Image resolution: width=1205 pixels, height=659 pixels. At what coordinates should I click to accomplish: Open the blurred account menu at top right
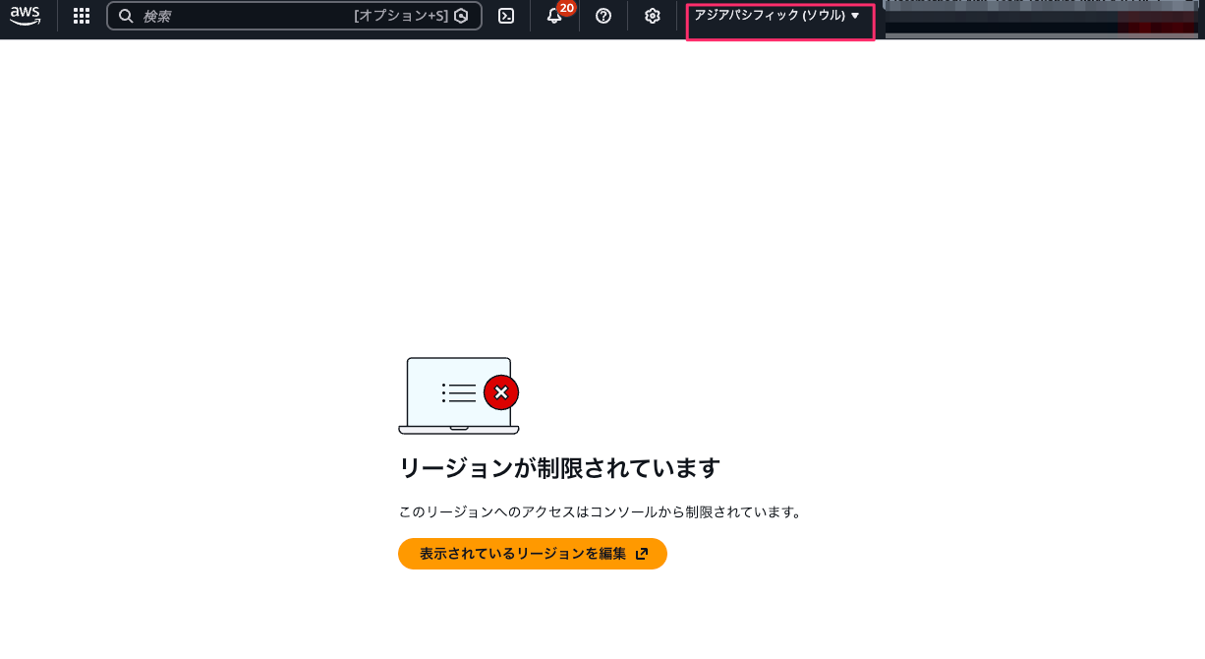1042,16
